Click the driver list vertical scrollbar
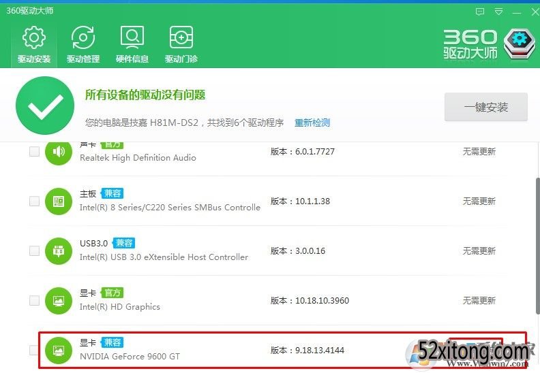 click(537, 246)
